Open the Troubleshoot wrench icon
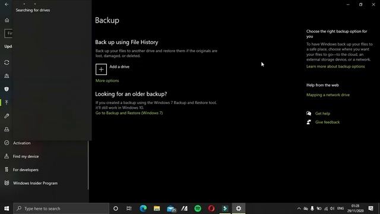The height and width of the screenshot is (214, 380). (7, 116)
